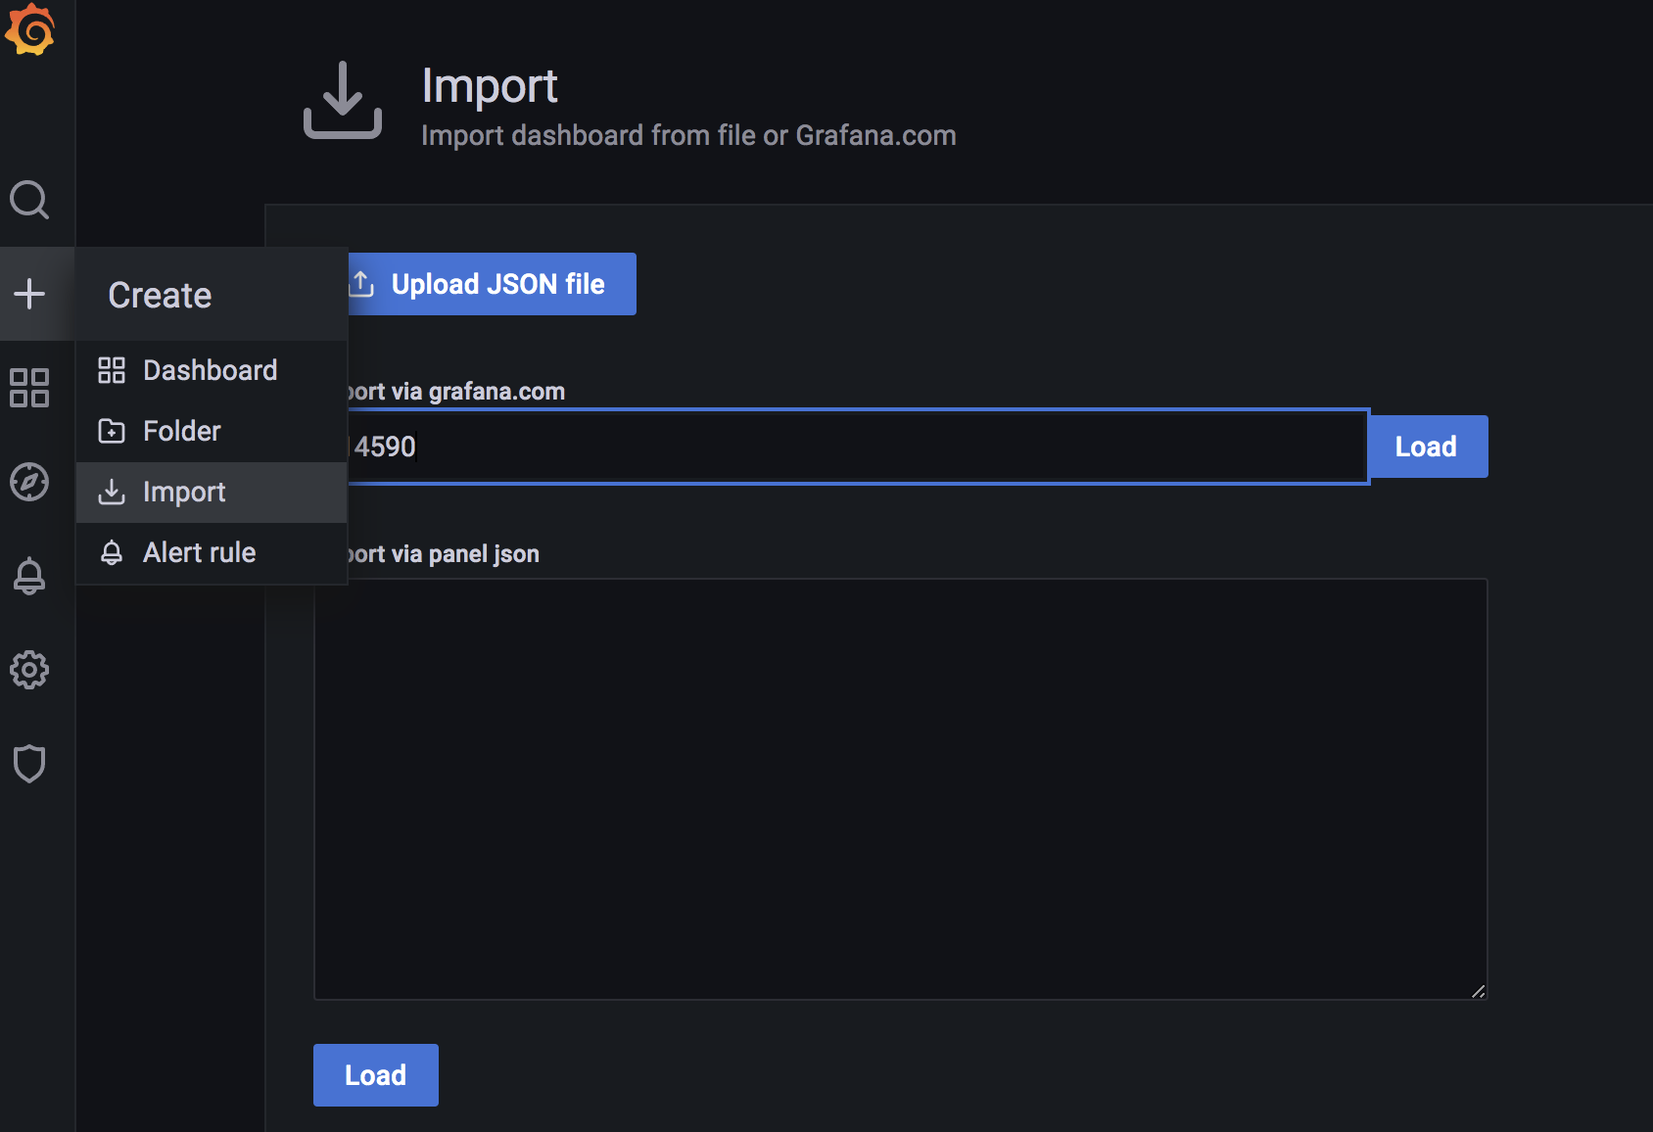Select Alert rule from the Create menu
This screenshot has width=1653, height=1132.
pos(212,552)
